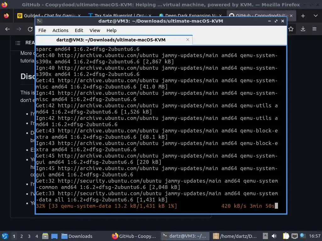
Task: Expand the Firefox list all tabs dropdown
Action: point(316,16)
